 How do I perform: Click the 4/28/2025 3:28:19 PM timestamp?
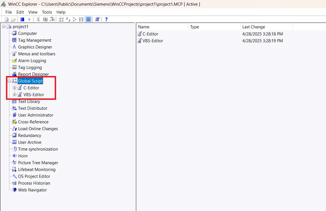point(263,41)
